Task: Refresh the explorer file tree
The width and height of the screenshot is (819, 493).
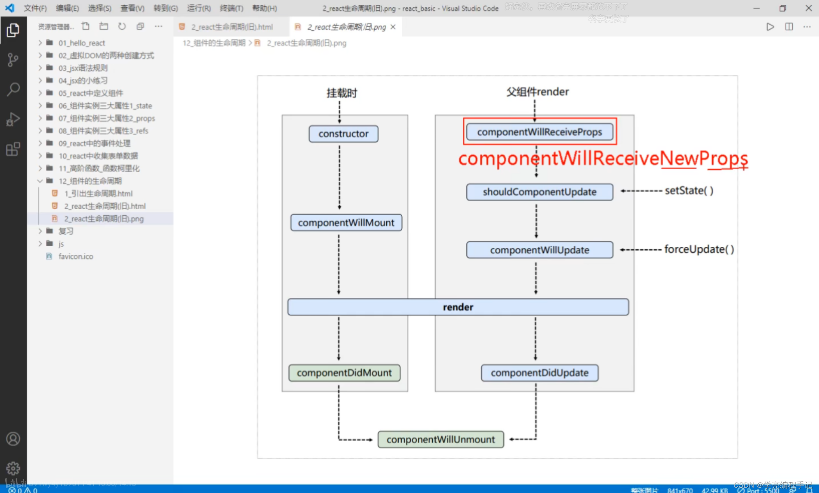Action: [122, 27]
